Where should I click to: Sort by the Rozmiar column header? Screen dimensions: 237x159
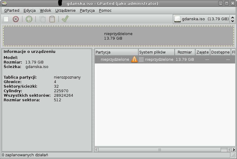[x=185, y=52]
